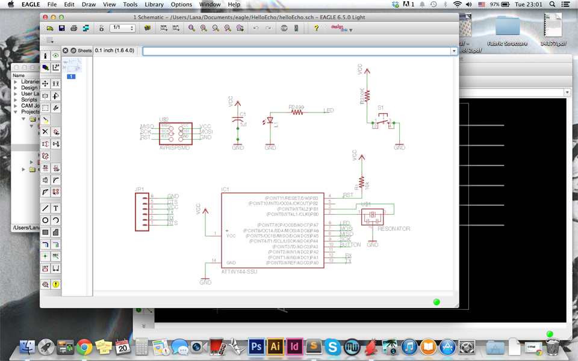Select the Paste tool
This screenshot has height=361, width=578.
45,120
